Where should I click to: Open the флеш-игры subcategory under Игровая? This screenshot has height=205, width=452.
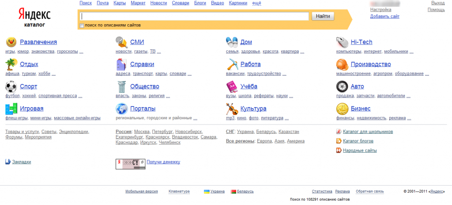(16, 118)
